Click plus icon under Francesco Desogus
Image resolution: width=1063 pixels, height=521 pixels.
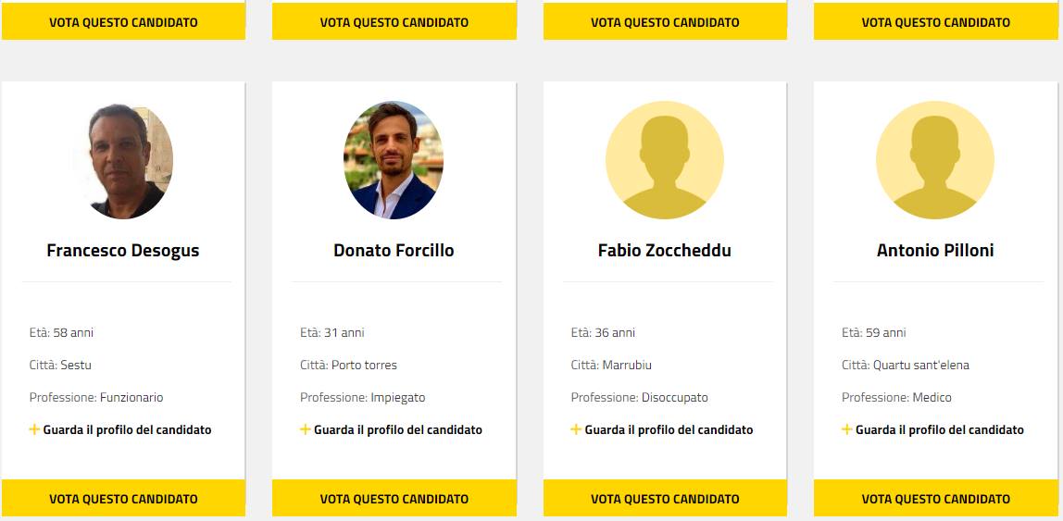point(35,429)
